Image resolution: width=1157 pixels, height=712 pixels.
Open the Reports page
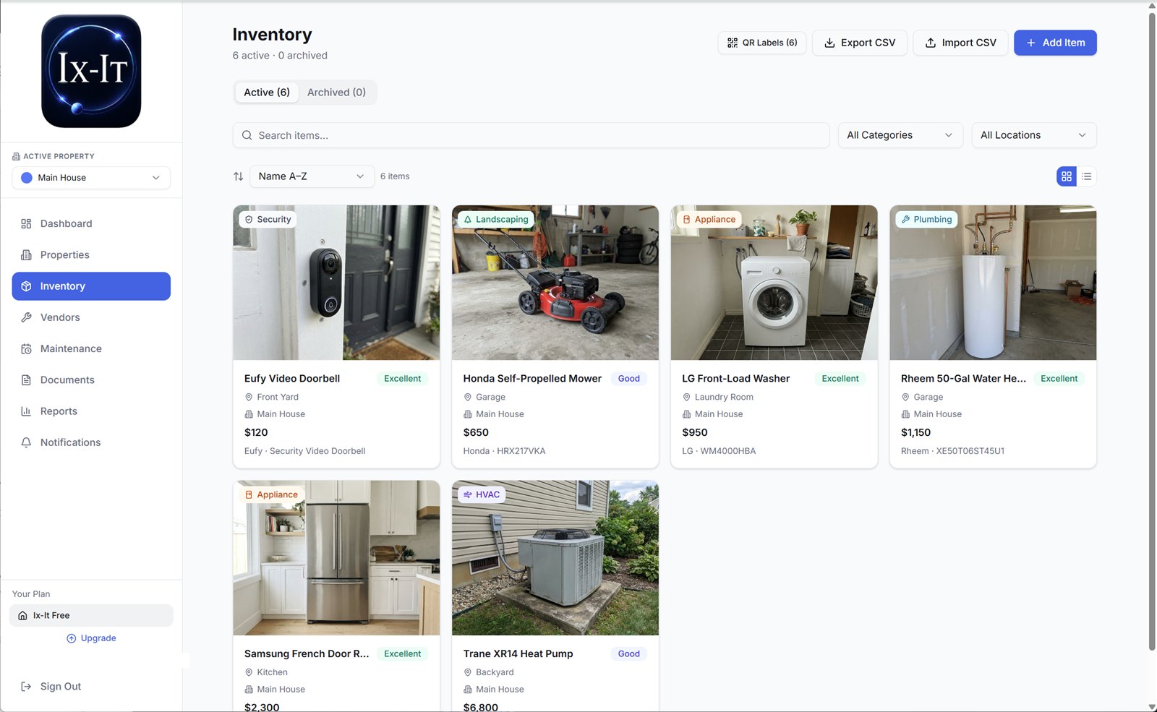91,411
